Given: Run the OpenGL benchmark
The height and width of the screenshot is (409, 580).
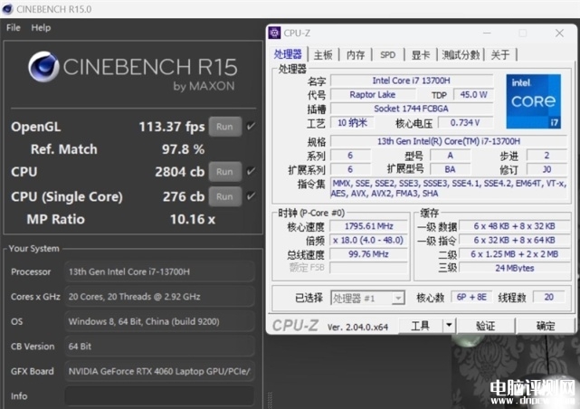Looking at the screenshot, I should (x=225, y=127).
